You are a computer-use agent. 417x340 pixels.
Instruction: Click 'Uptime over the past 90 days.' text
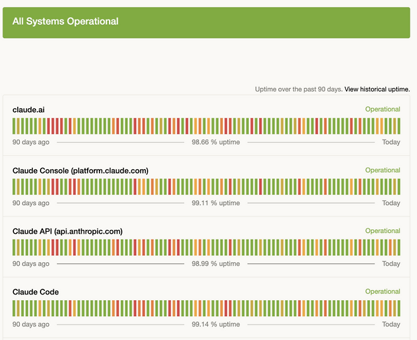[x=298, y=89]
